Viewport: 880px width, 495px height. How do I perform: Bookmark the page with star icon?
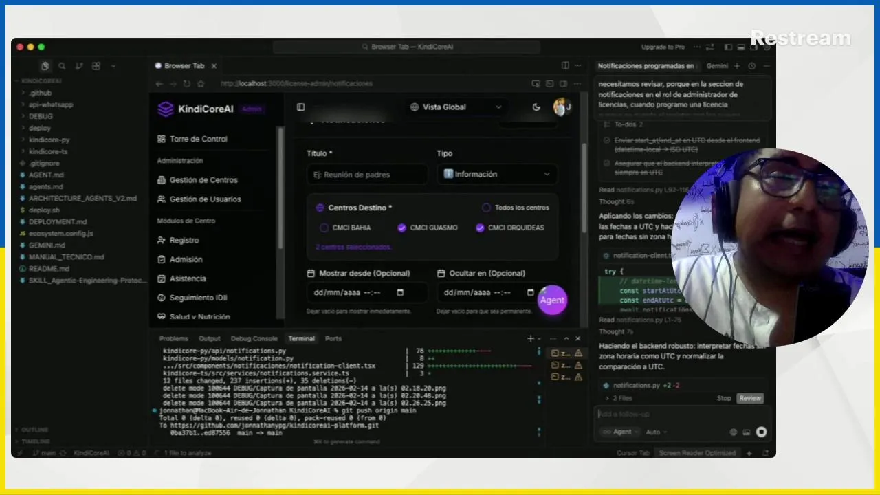tap(201, 83)
